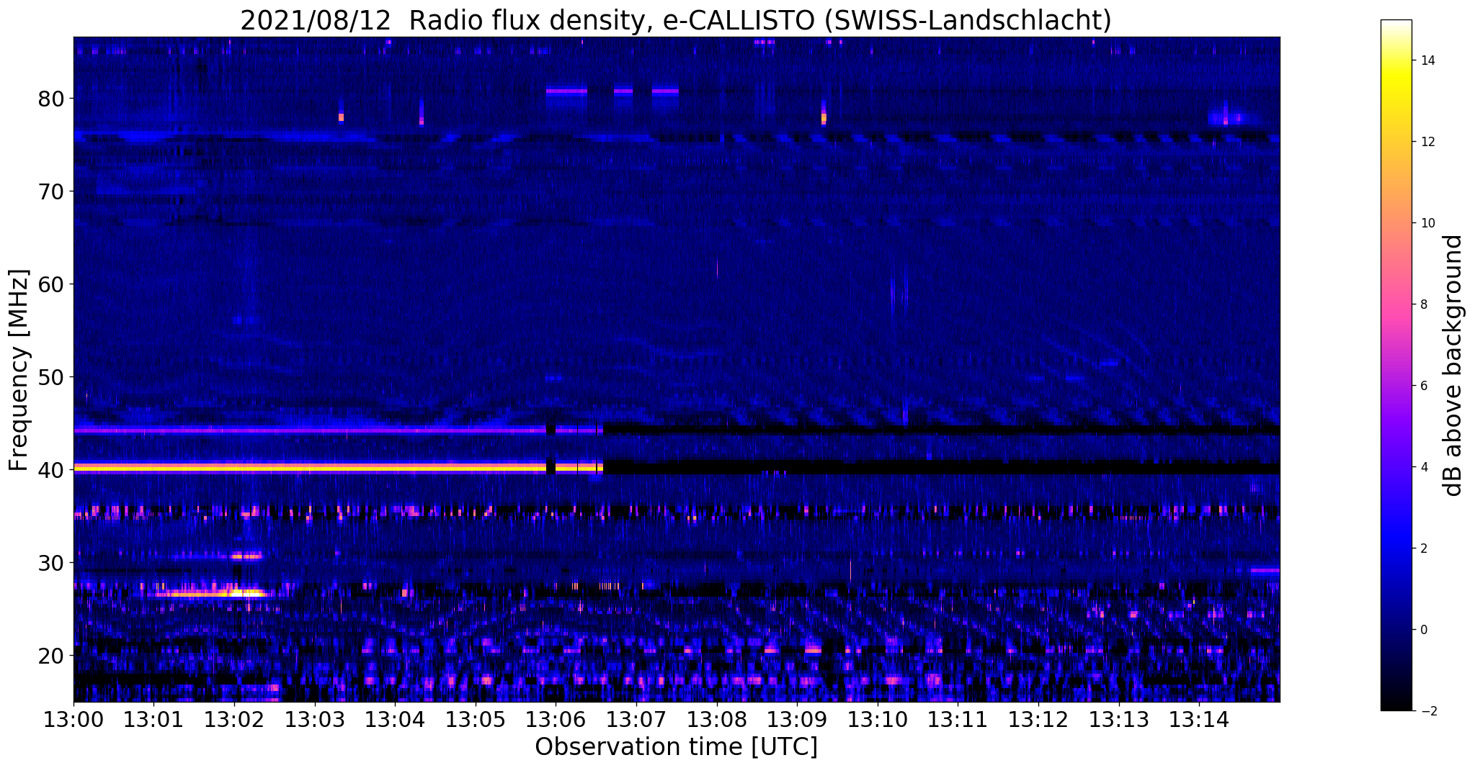The image size is (1475, 768).
Task: Click the pink 81 MHz segment at 13:06
Action: tap(566, 91)
